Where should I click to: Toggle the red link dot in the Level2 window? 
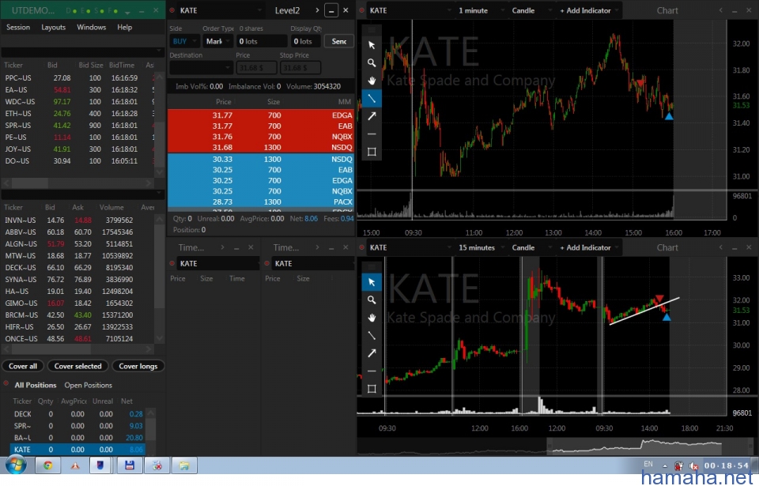point(172,10)
